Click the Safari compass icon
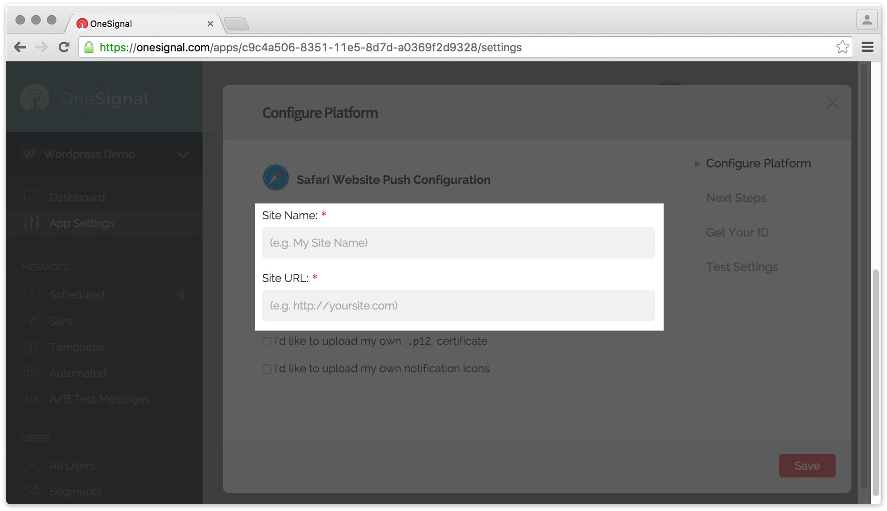 pyautogui.click(x=276, y=178)
